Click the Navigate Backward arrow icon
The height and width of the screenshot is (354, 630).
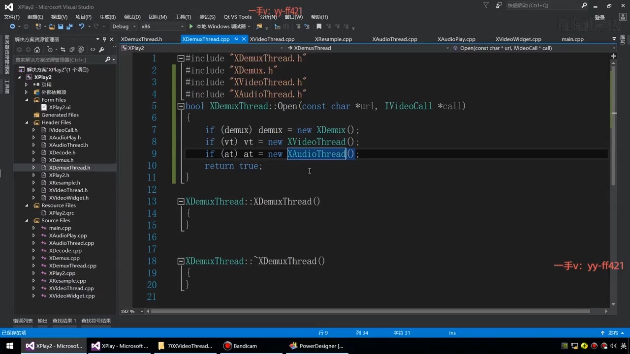[x=13, y=27]
